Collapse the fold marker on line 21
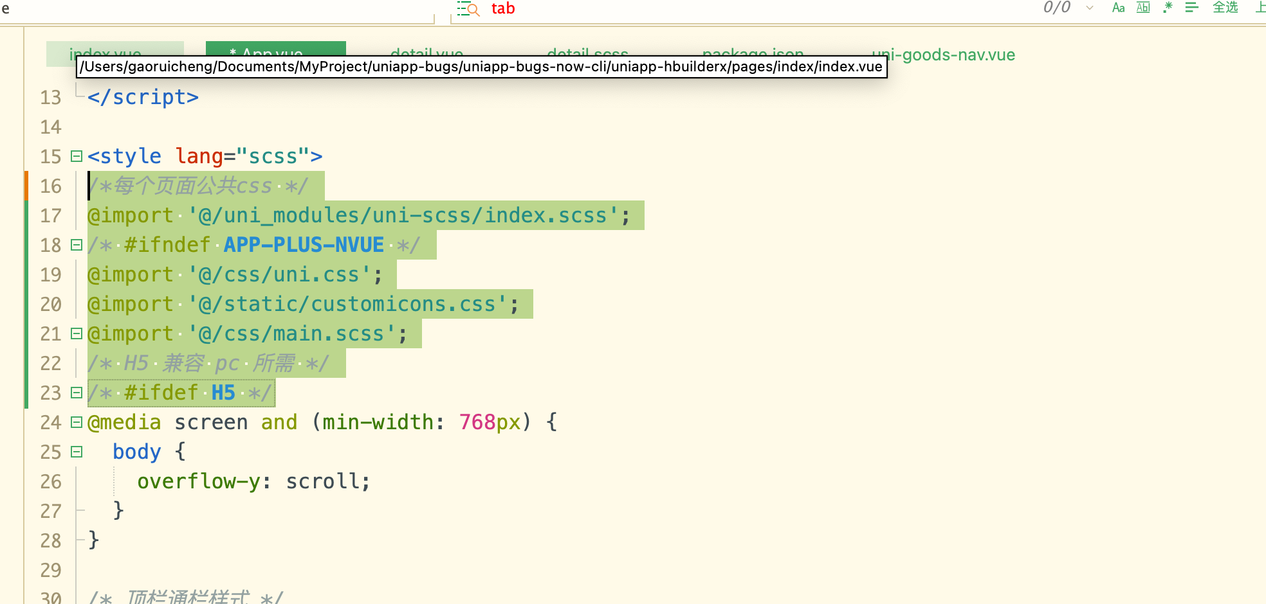The width and height of the screenshot is (1266, 604). click(x=77, y=333)
